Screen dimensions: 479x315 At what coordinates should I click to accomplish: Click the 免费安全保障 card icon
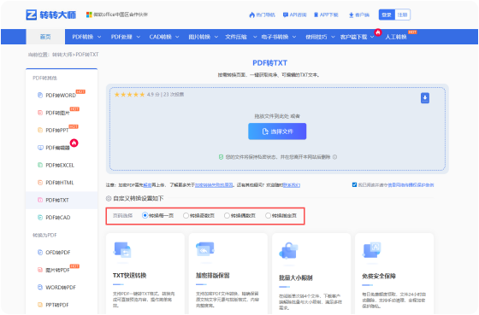pos(372,250)
